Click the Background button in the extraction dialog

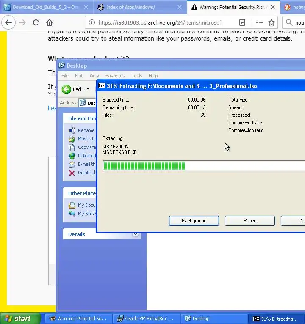194,221
